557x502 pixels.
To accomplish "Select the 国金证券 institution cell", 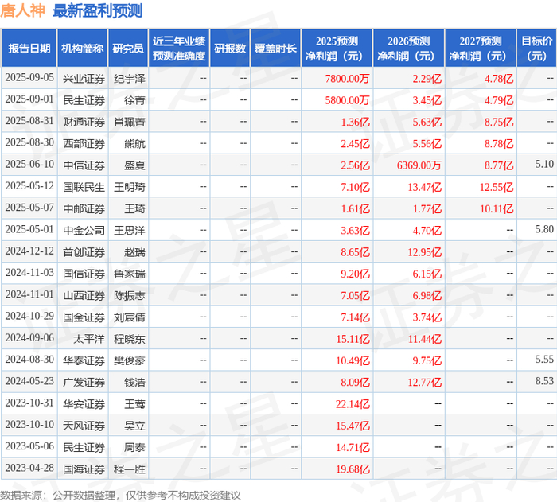I will click(84, 317).
